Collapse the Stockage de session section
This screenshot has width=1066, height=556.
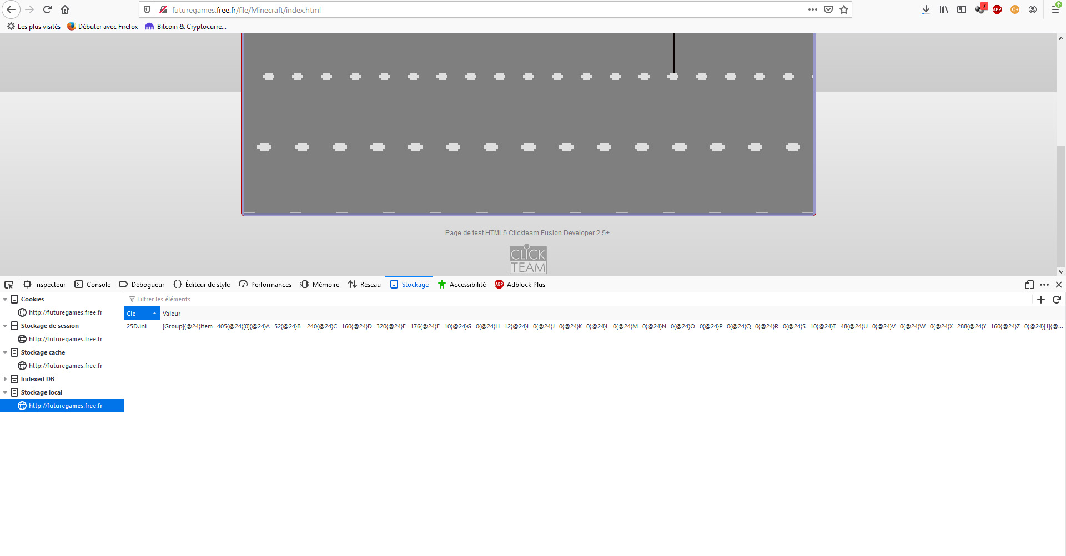coord(6,326)
